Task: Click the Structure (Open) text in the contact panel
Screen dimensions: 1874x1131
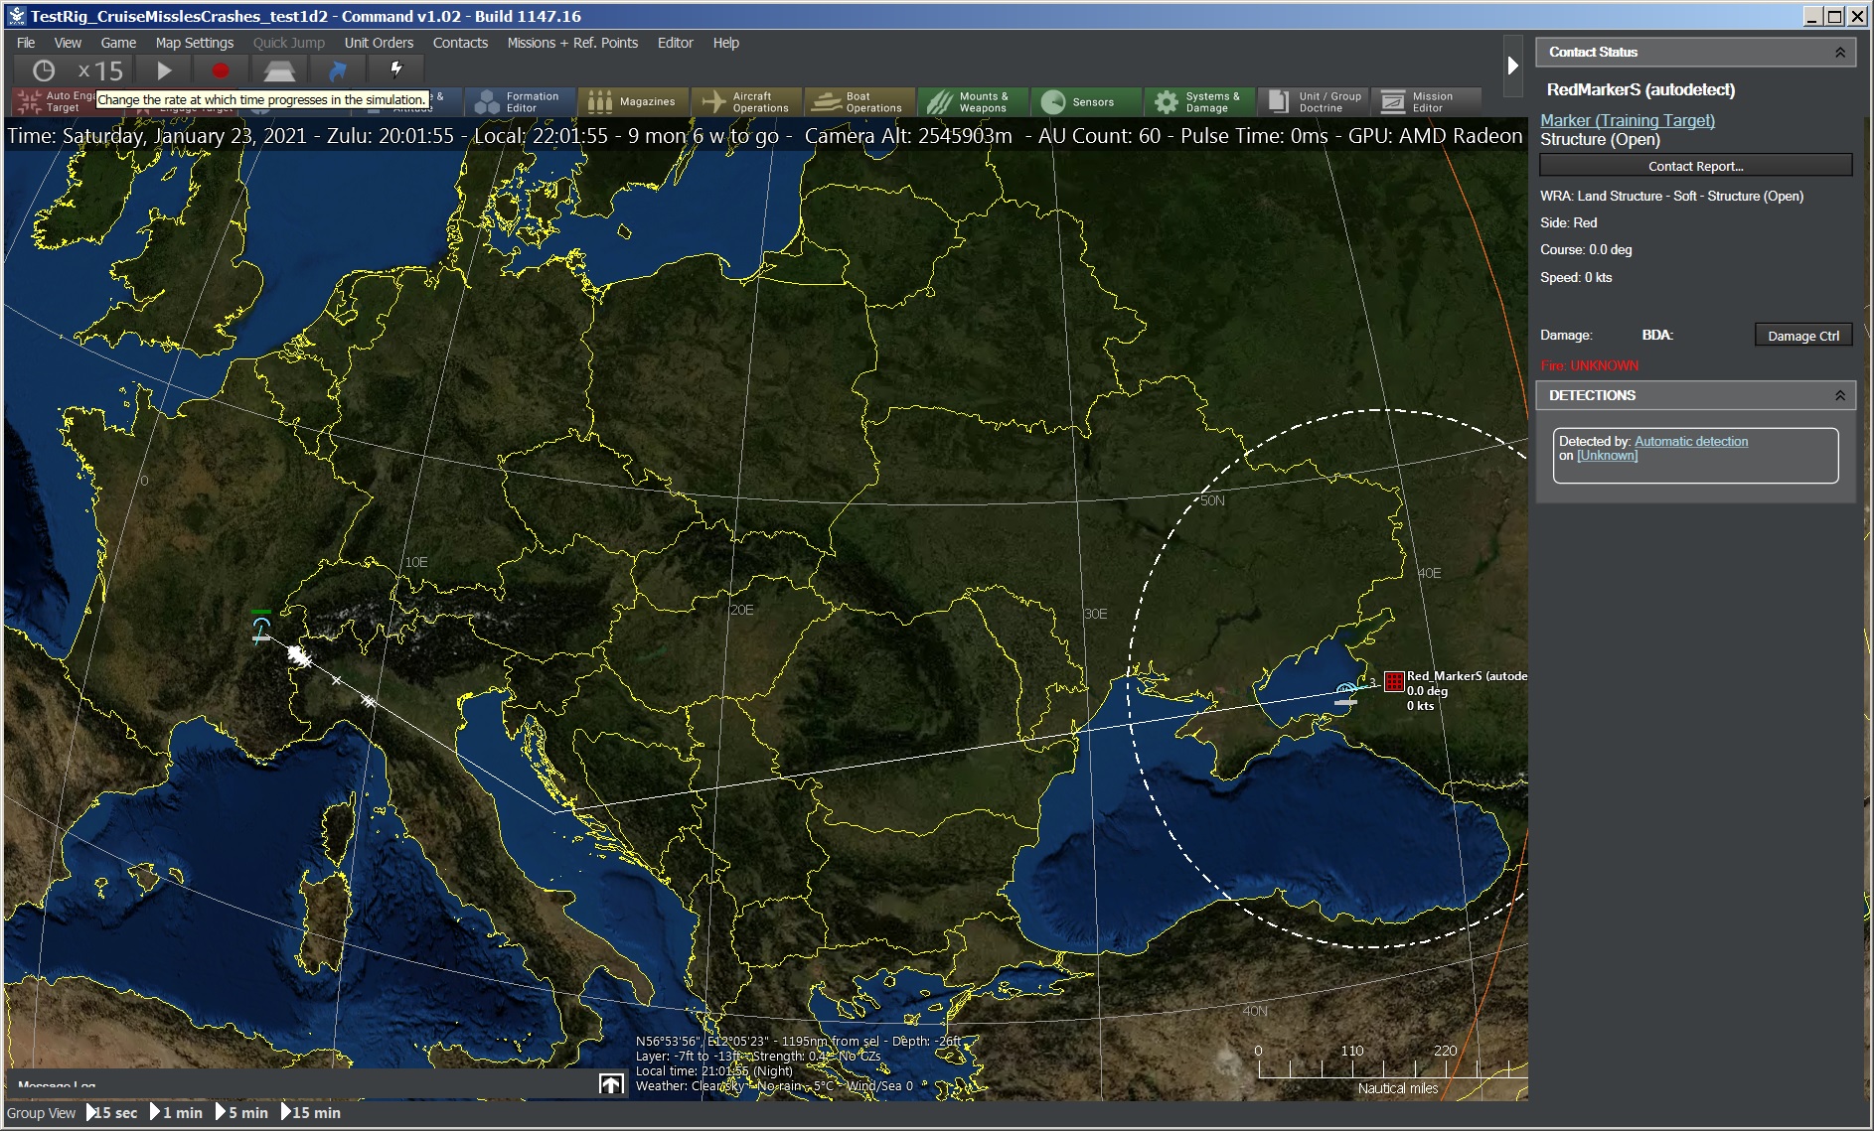Action: pos(1600,139)
